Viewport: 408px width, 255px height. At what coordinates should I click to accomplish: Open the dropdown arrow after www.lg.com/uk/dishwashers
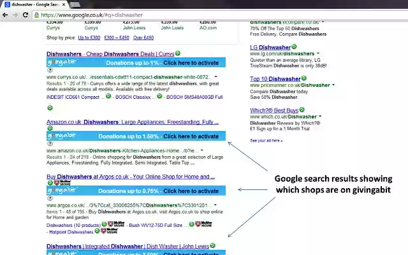[x=317, y=54]
